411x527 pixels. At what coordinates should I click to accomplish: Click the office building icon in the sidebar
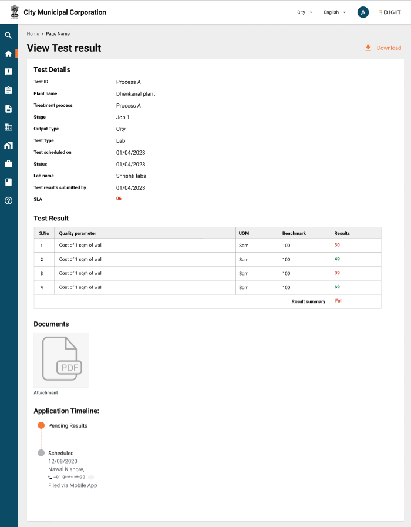tap(8, 127)
